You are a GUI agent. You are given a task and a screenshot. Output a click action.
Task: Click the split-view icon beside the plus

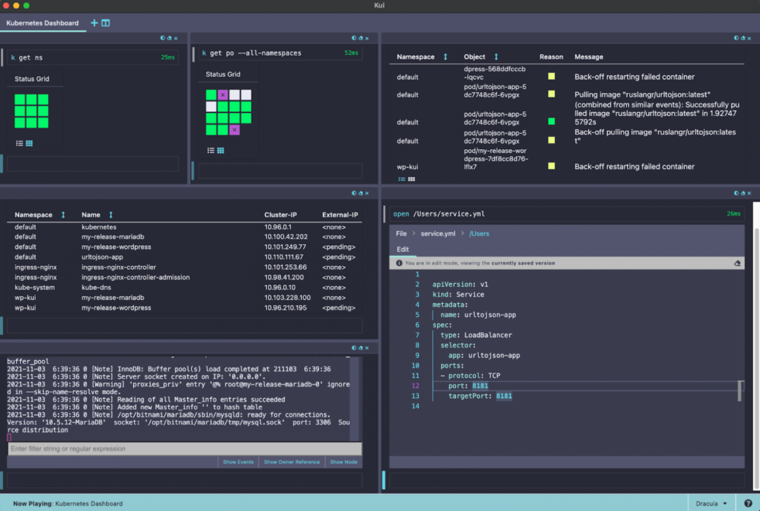(104, 23)
